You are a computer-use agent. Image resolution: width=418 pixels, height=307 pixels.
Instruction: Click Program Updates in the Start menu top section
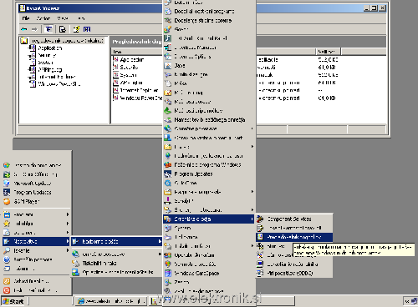[37, 192]
